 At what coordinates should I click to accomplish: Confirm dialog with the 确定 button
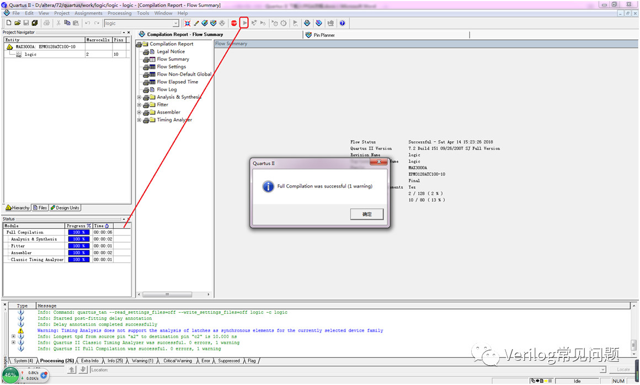[x=367, y=214]
